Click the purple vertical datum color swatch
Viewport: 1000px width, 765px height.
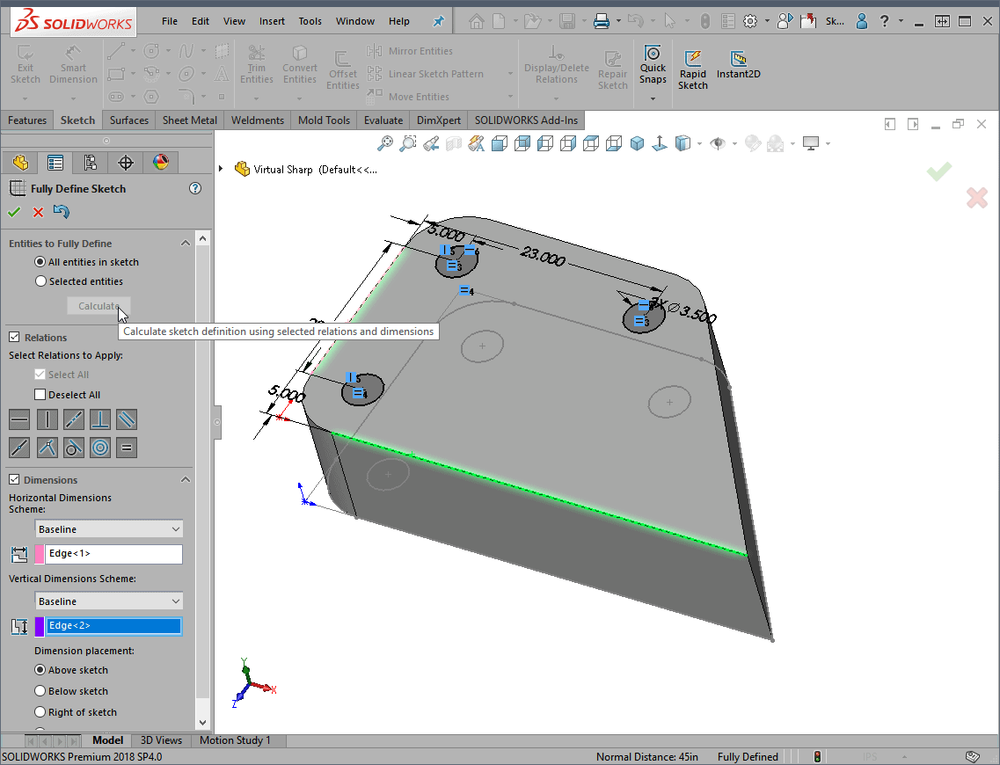tap(40, 626)
